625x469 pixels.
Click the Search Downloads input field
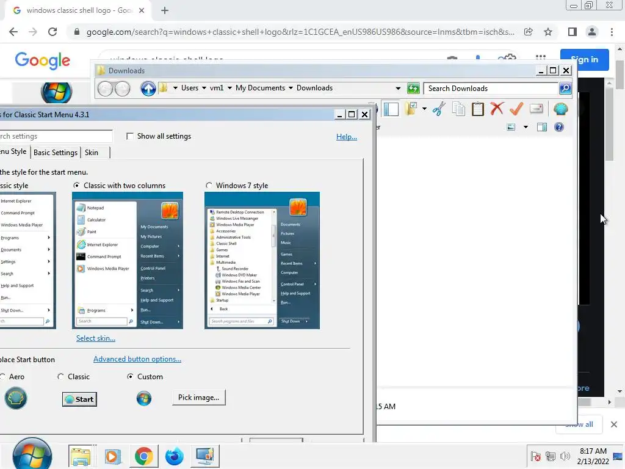(491, 89)
